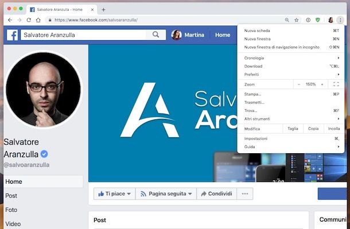Close the Salvatore Aranzulla tab
The height and width of the screenshot is (229, 350).
92,10
